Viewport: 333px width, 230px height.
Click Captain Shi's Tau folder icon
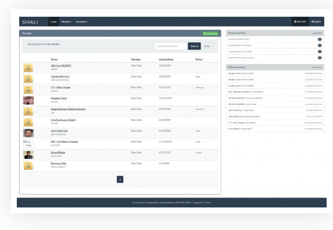pyautogui.click(x=28, y=79)
